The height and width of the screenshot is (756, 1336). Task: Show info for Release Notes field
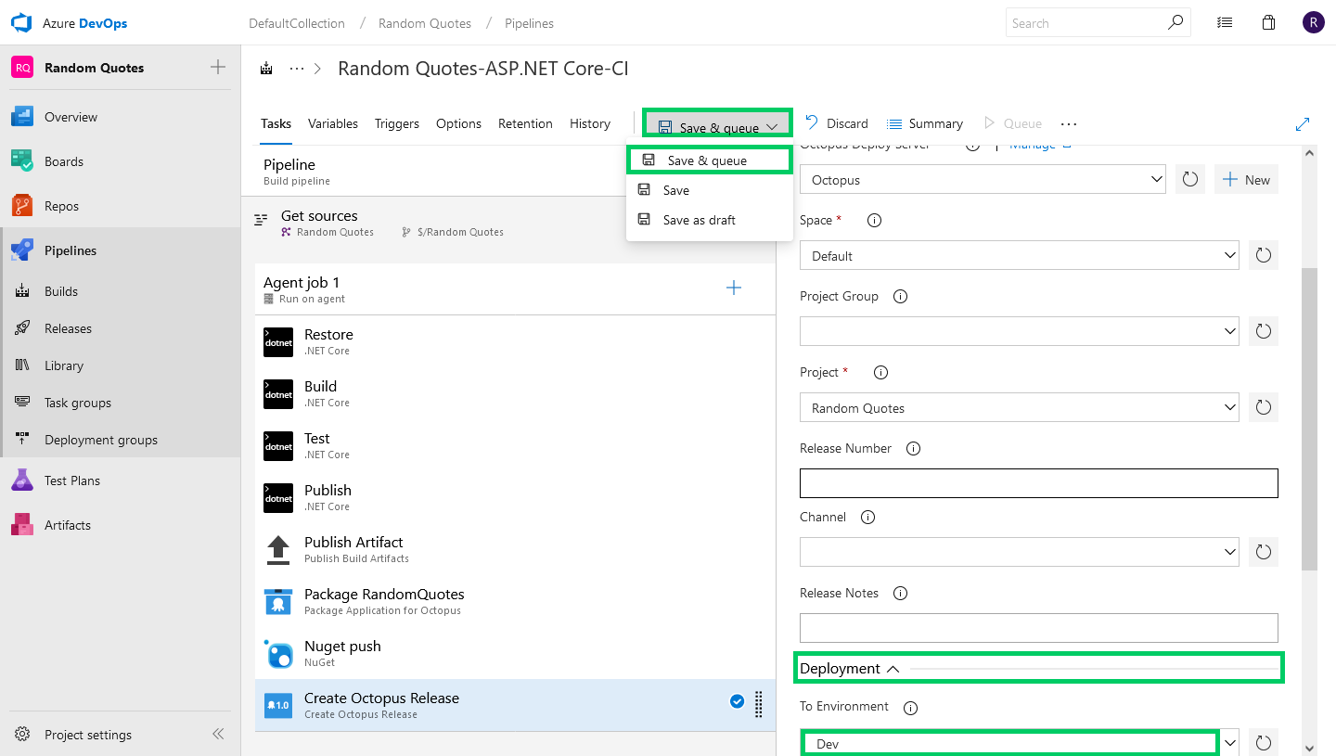click(900, 593)
